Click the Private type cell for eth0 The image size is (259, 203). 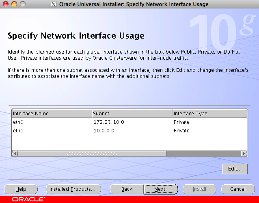pos(181,122)
